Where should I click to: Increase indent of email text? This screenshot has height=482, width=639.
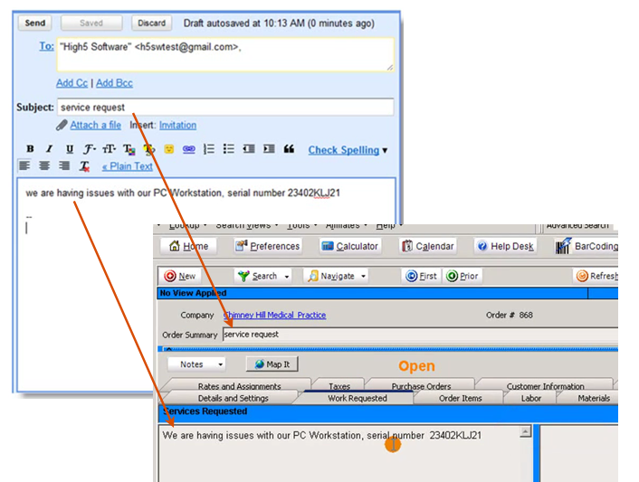click(x=269, y=149)
